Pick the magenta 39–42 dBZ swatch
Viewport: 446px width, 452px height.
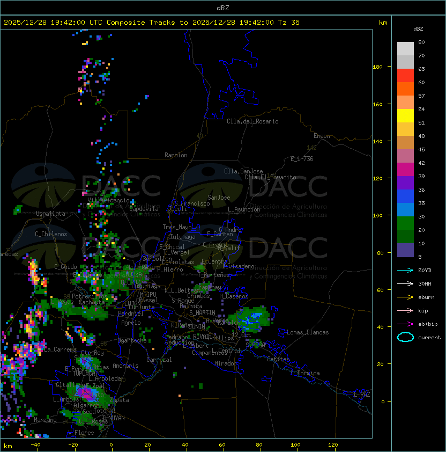(x=405, y=169)
